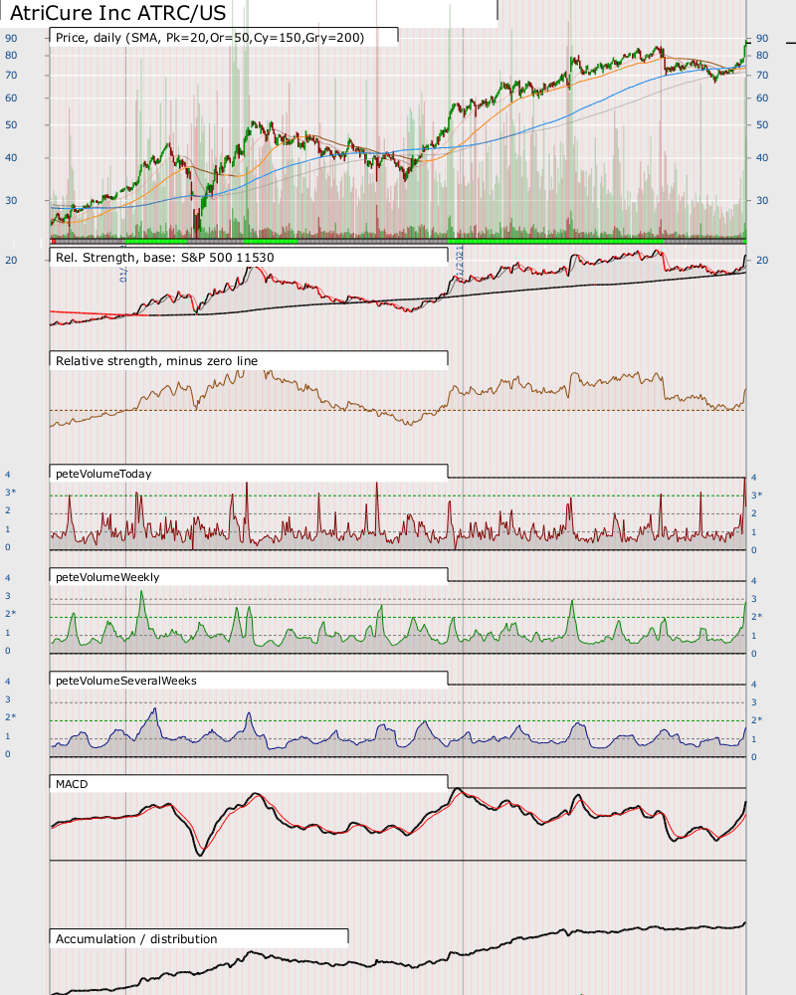Screen dimensions: 796x995
Task: Click the 60 price label on right axis
Action: pyautogui.click(x=762, y=98)
